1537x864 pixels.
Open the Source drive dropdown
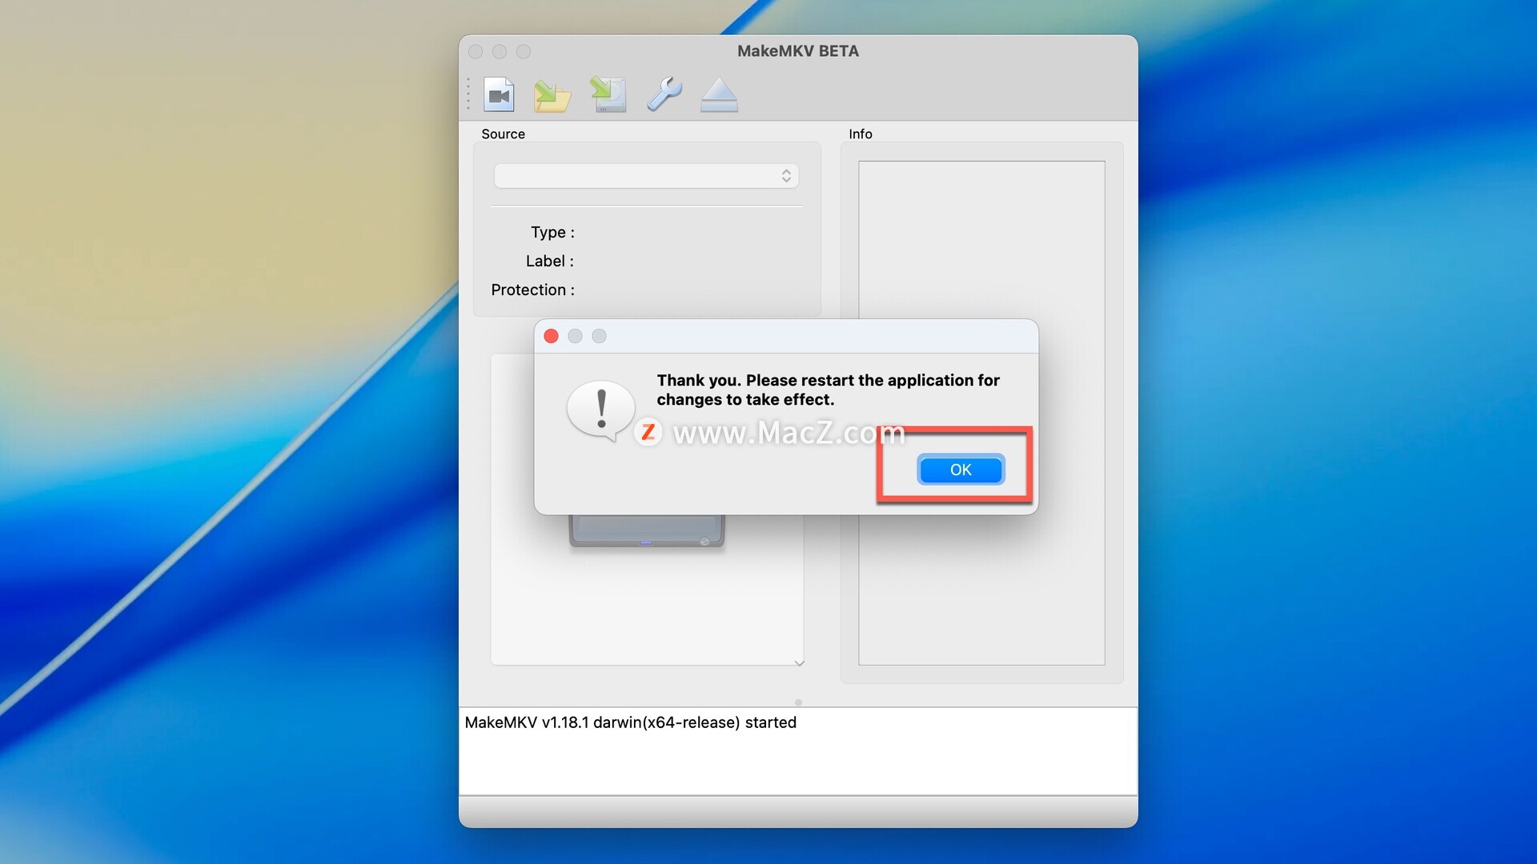[646, 176]
